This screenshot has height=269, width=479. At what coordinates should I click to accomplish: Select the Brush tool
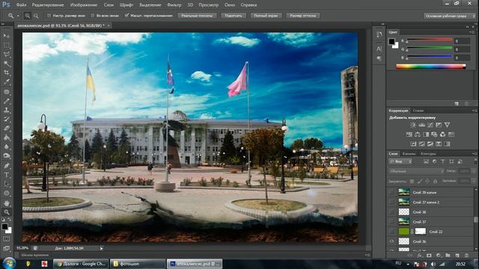tap(7, 101)
